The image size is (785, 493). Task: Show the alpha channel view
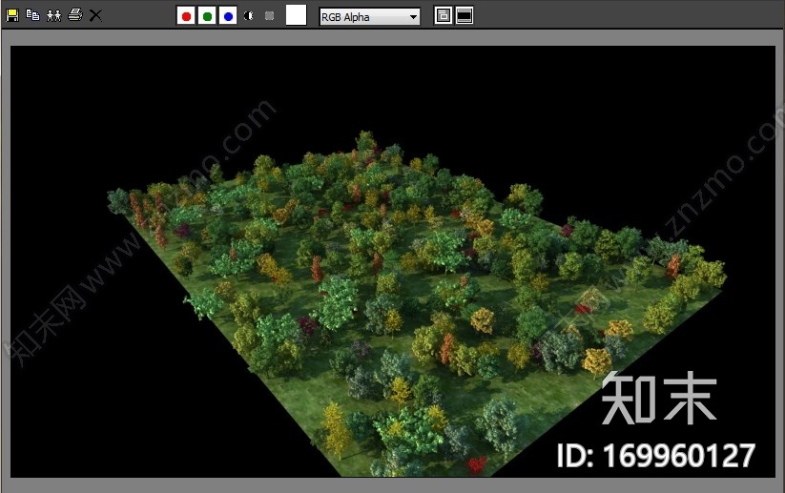(x=249, y=16)
